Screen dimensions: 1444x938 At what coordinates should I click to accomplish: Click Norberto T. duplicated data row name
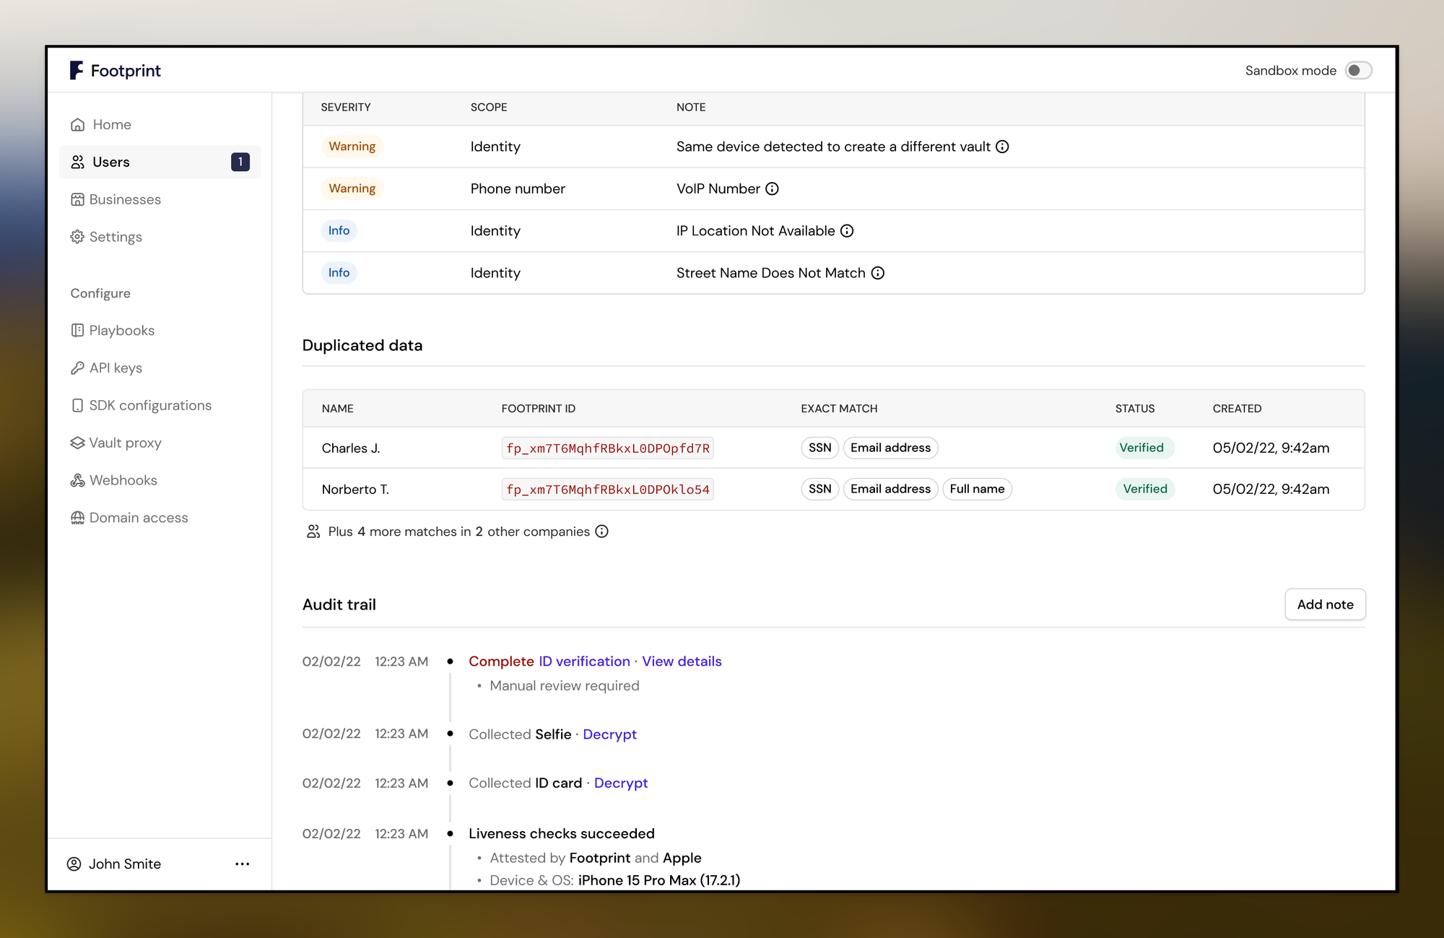point(355,490)
